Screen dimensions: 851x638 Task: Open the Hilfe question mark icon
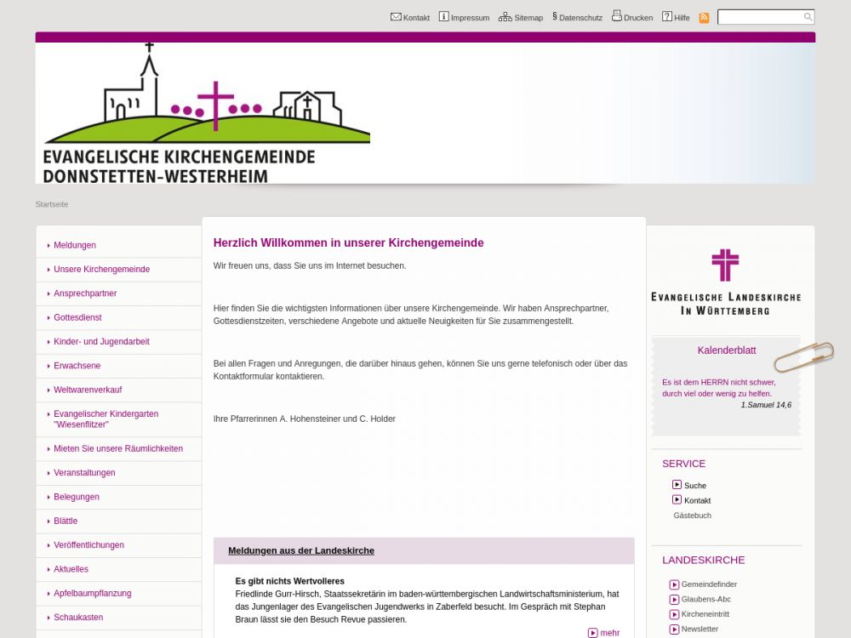667,17
